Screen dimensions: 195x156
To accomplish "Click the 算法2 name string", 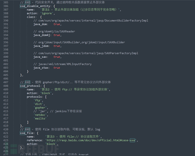I will click(x=74, y=90).
